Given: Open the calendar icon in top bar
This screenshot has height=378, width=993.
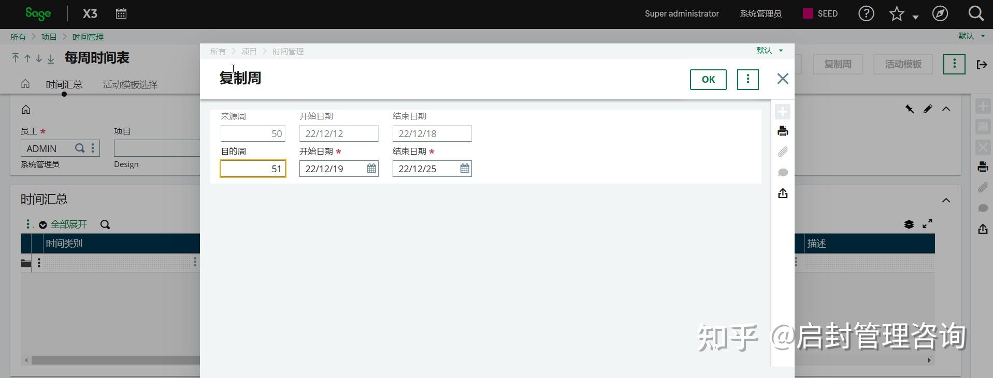Looking at the screenshot, I should pyautogui.click(x=121, y=14).
